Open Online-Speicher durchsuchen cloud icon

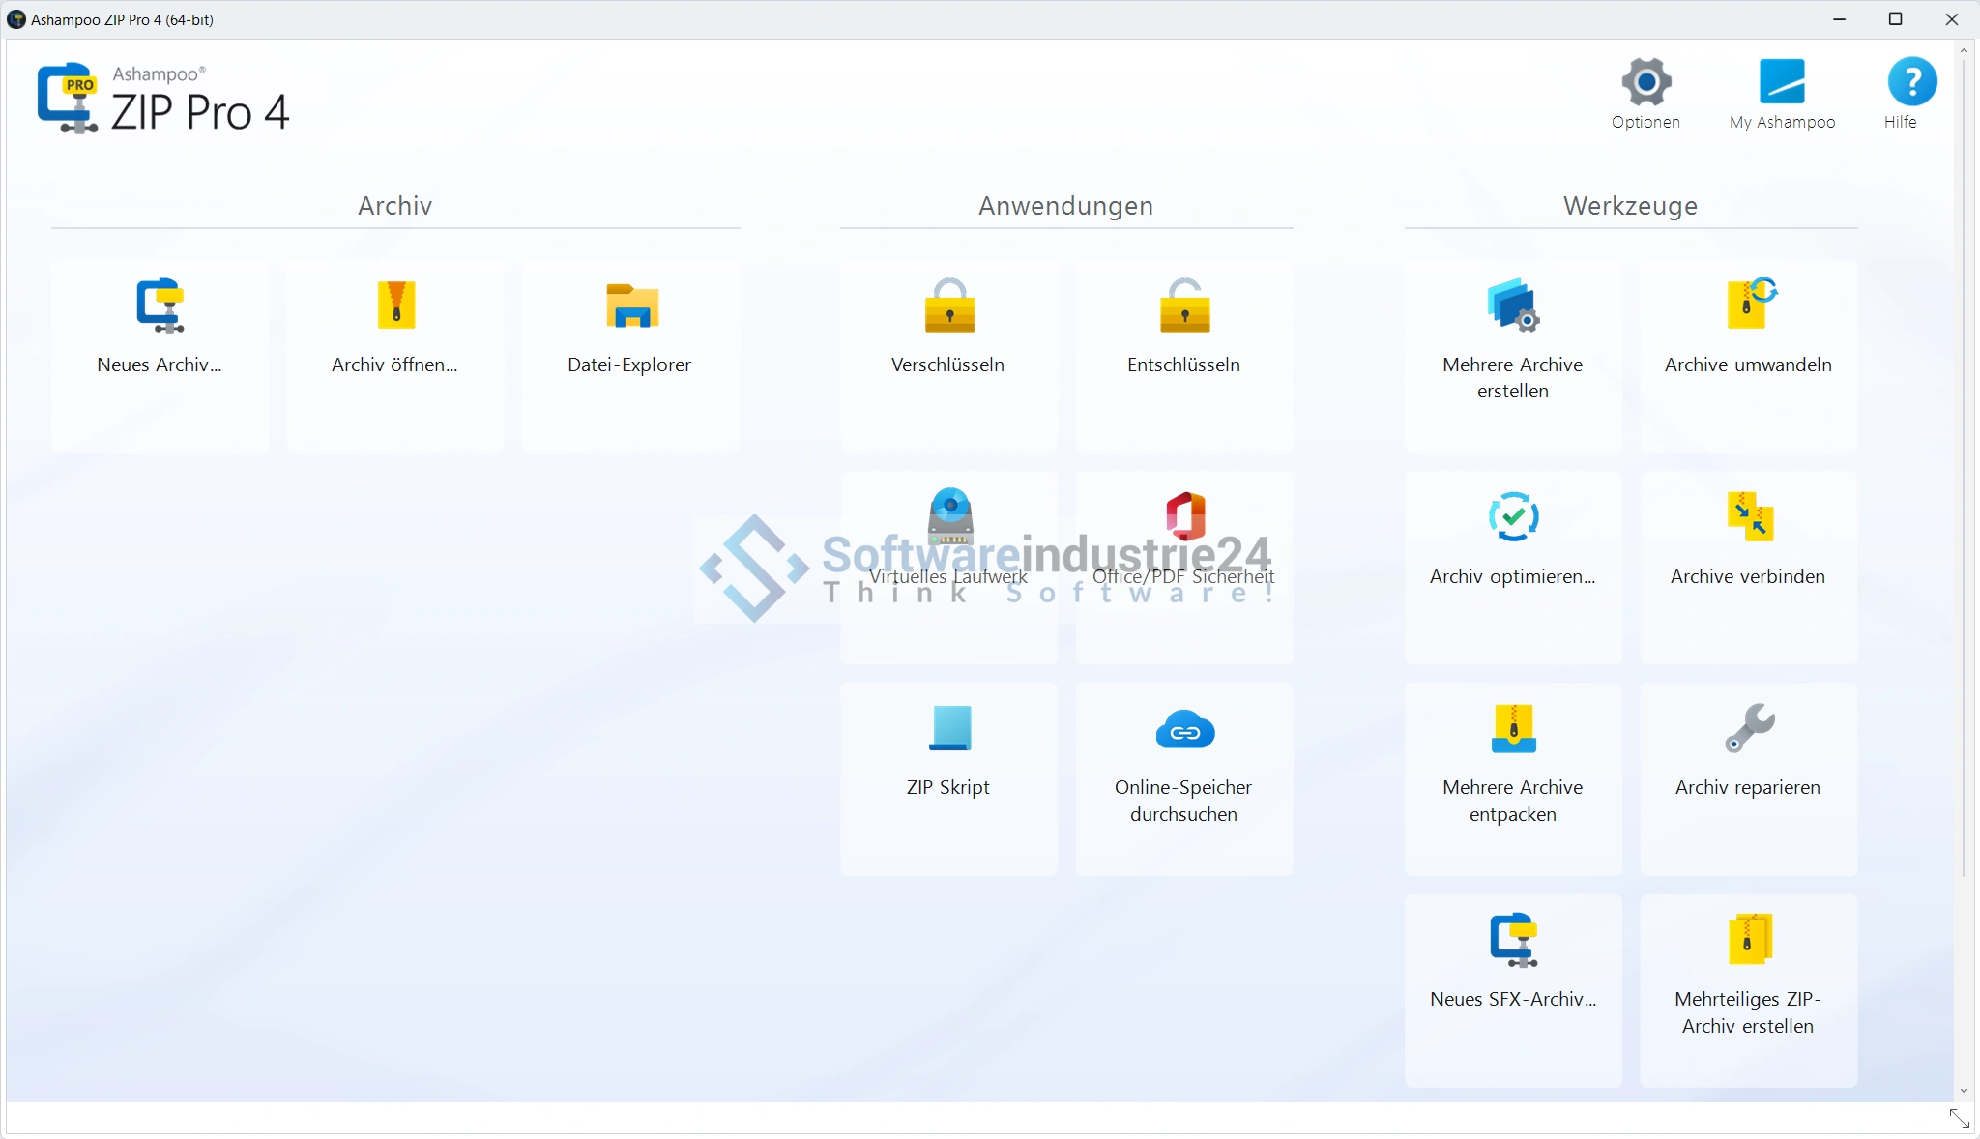tap(1184, 730)
